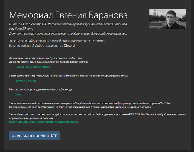Viewport: 194px width, 152px height.
Task: Click the "Показать элементы без ссылок" link
Action: 32,67
